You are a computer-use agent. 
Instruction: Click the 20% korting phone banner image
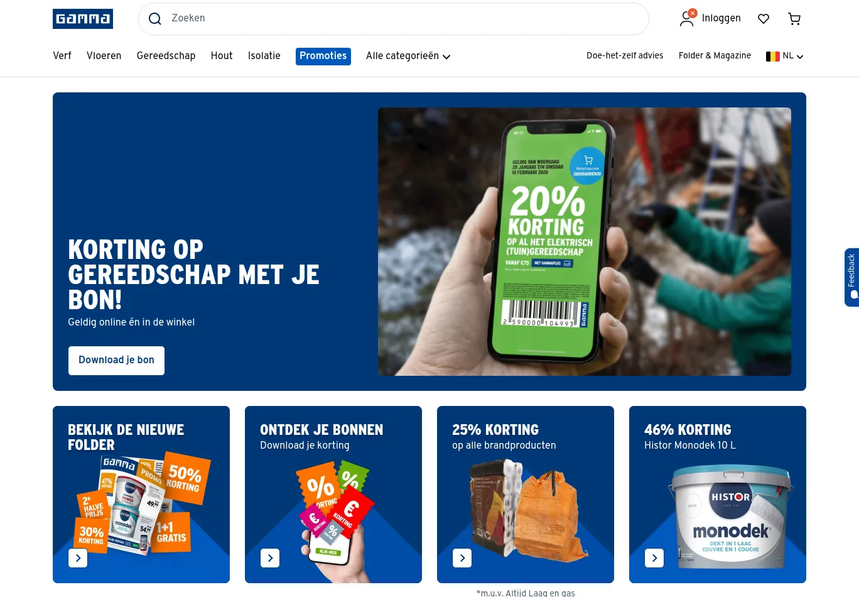coord(585,242)
